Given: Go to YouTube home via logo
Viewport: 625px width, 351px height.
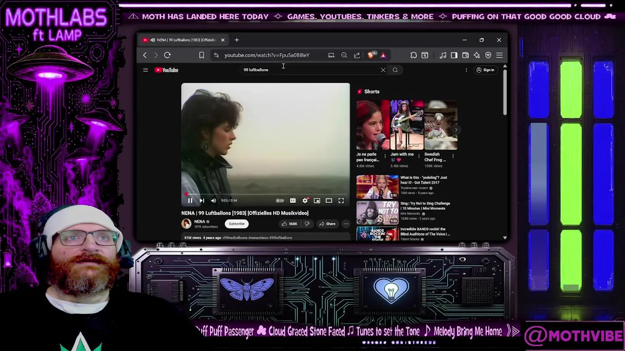Looking at the screenshot, I should click(x=167, y=70).
